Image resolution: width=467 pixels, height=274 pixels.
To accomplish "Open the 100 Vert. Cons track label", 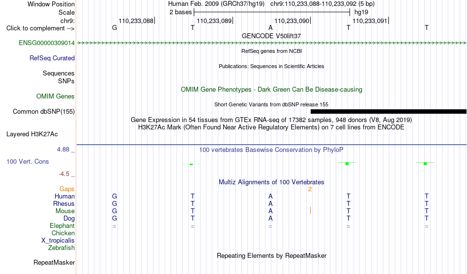I will [28, 161].
